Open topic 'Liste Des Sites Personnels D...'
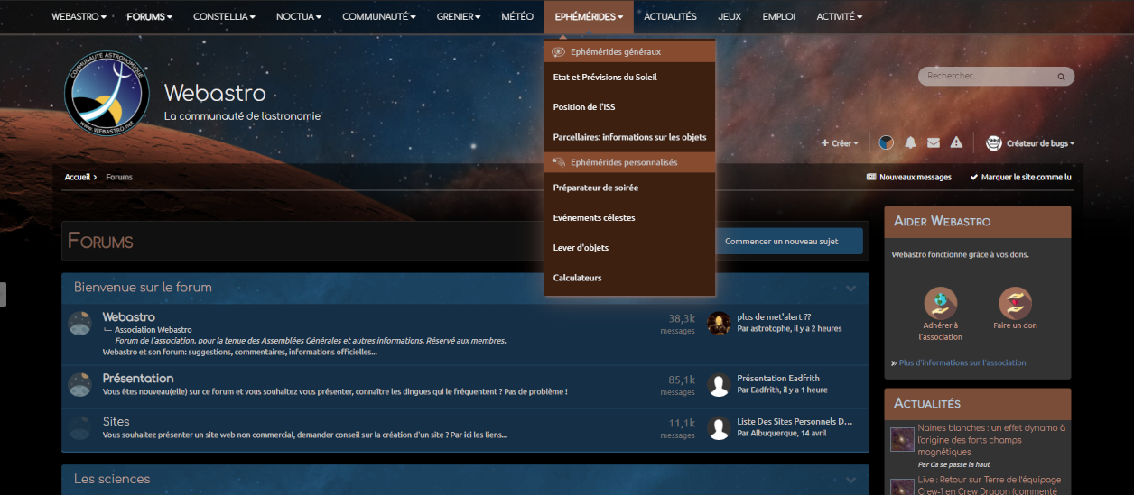This screenshot has width=1134, height=495. 795,422
